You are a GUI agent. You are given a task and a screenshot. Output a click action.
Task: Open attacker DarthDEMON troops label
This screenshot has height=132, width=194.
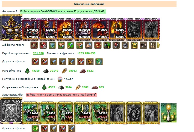point(63,11)
